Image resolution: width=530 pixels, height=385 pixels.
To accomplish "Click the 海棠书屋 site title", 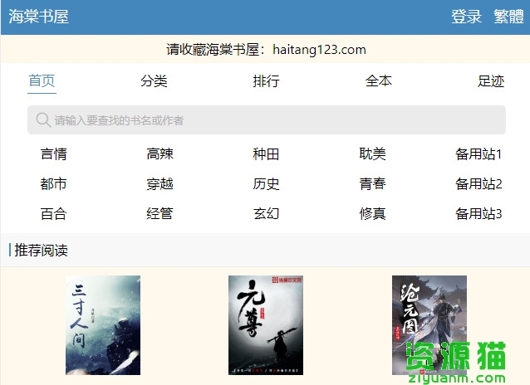I will 39,17.
